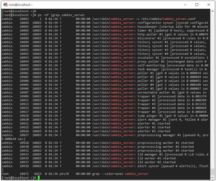
Task: Click the 'task manager' process text
Action: coord(148,69)
